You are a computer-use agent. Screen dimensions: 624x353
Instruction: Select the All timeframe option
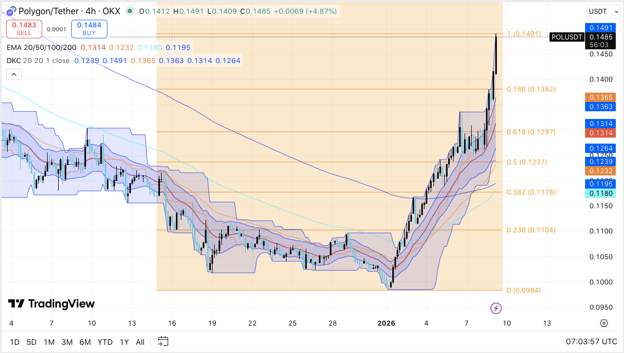pyautogui.click(x=140, y=341)
